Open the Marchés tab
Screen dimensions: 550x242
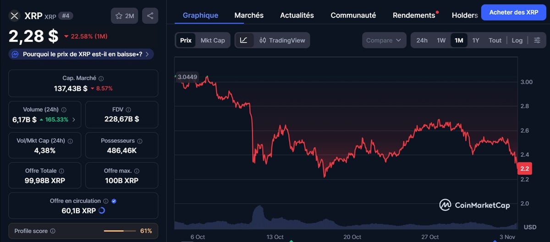[x=249, y=15]
